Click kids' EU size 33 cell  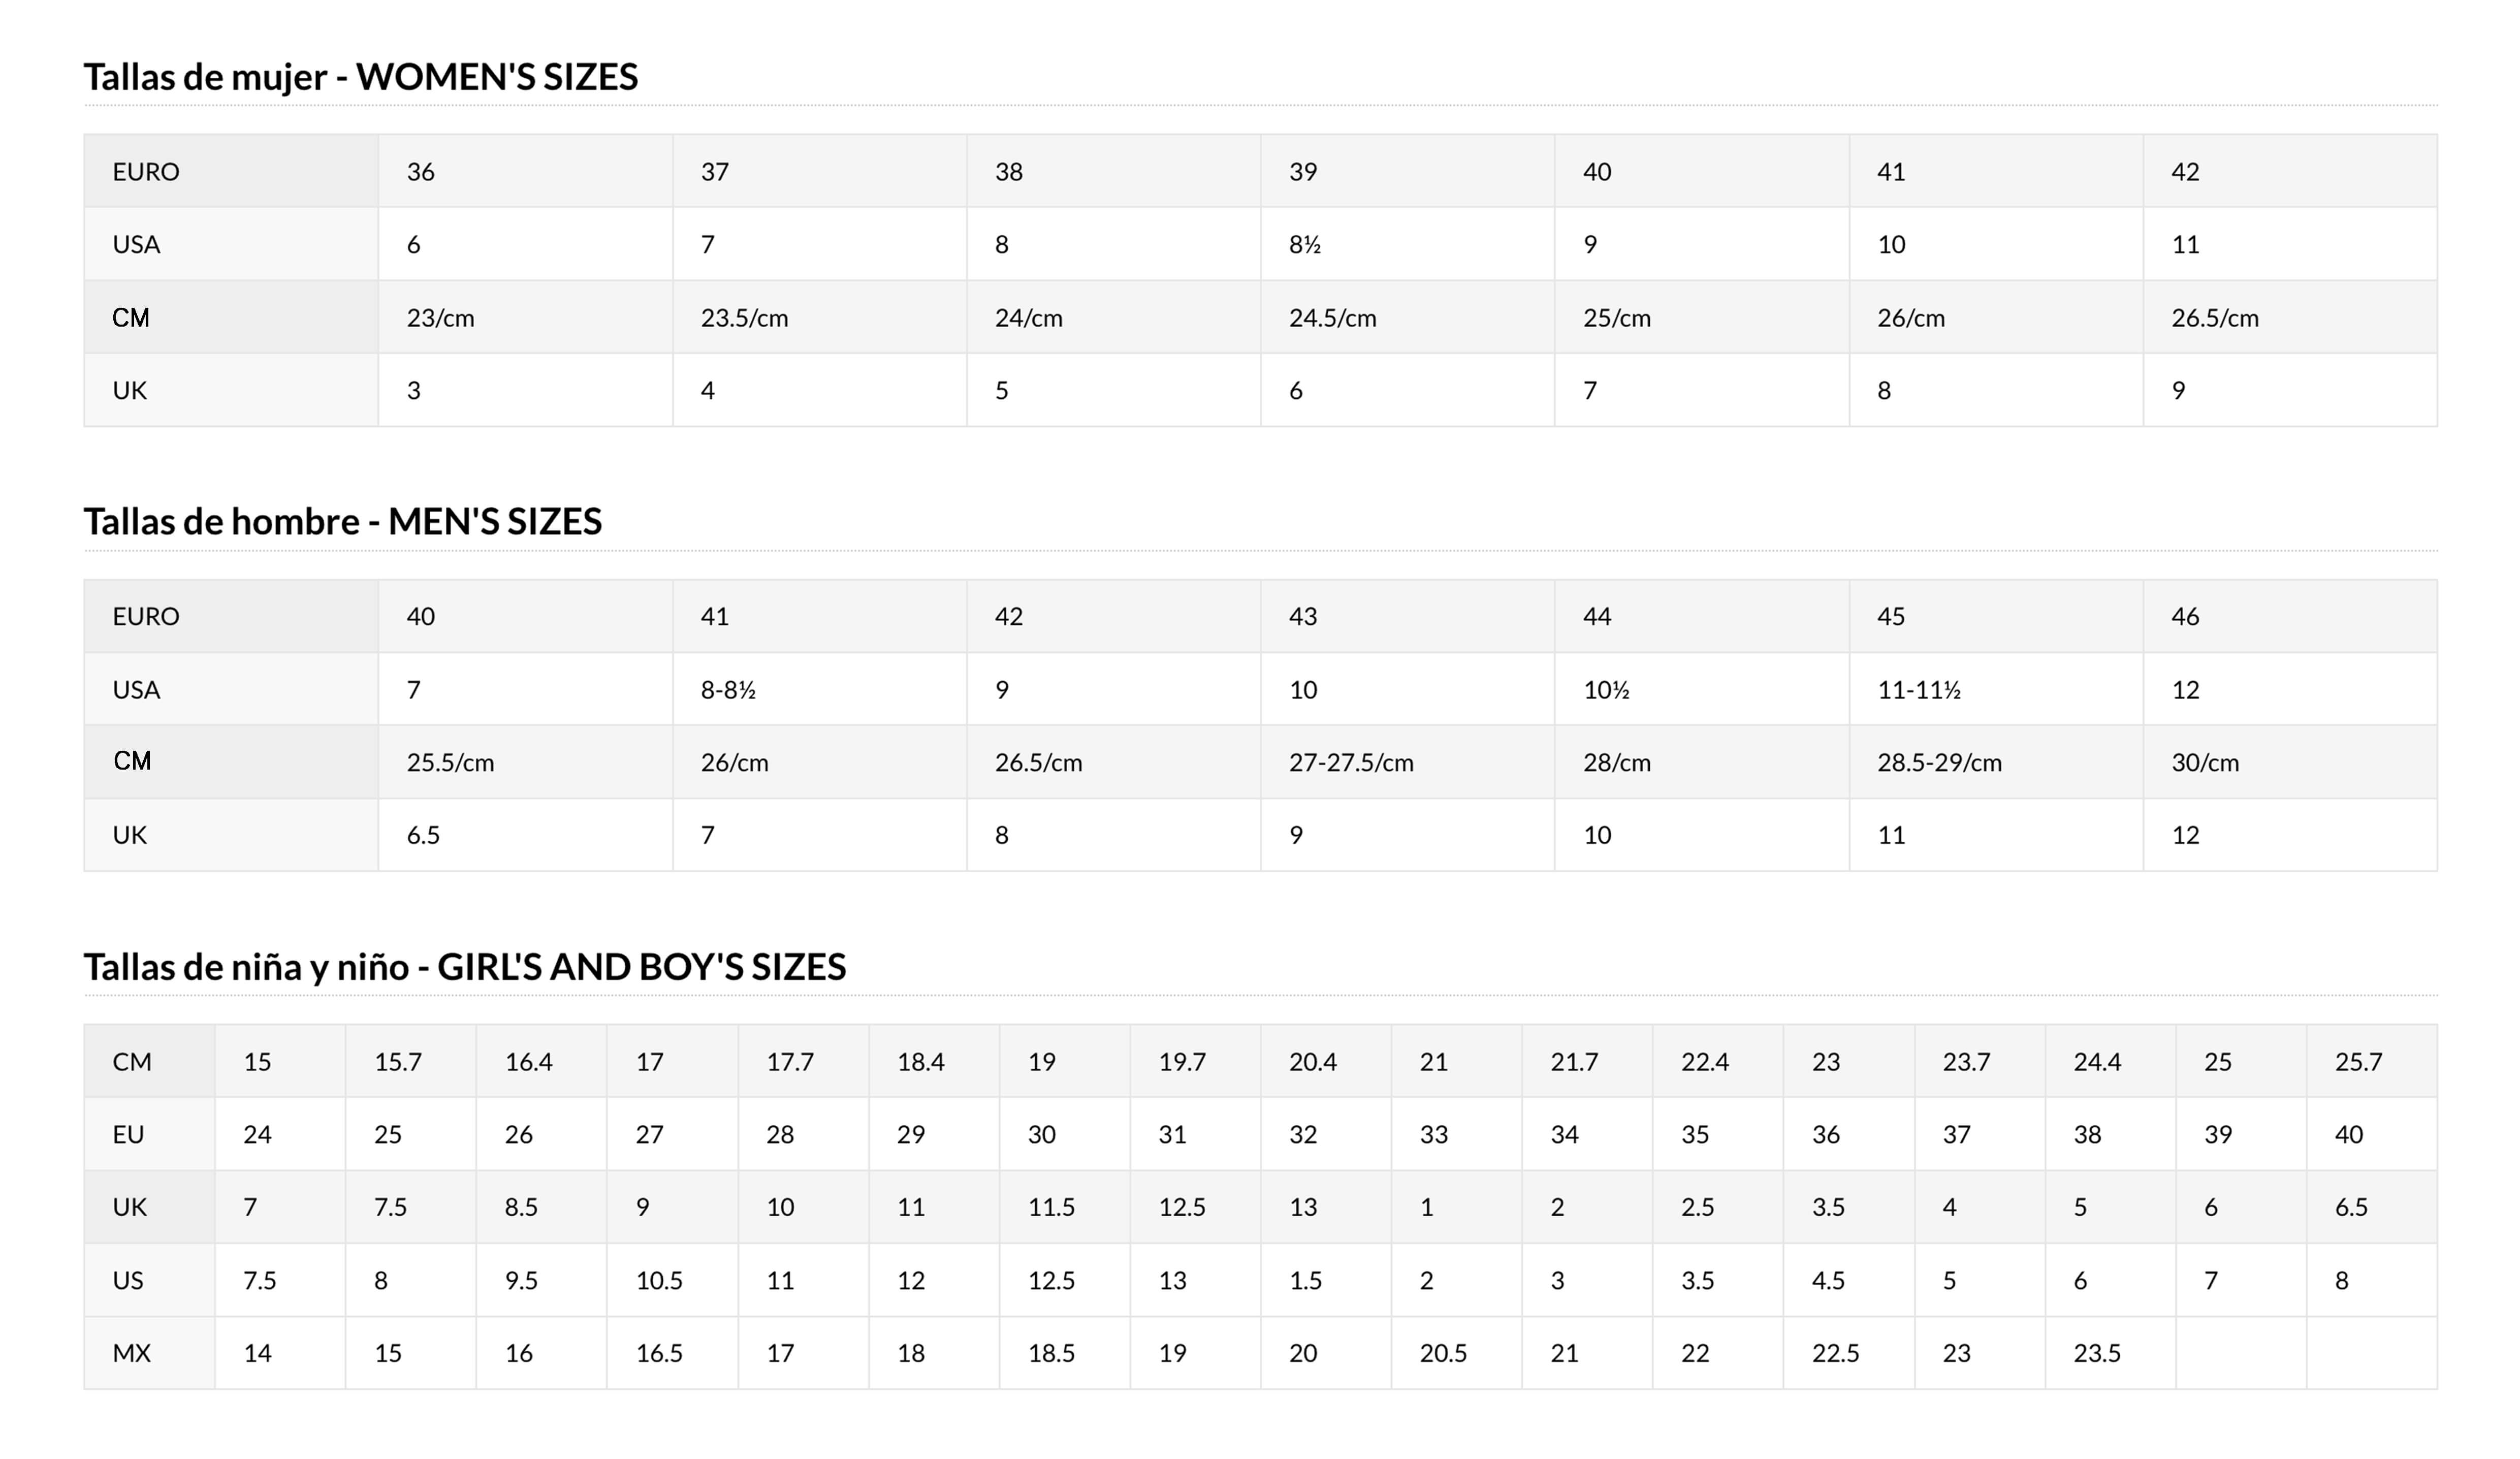1457,1134
